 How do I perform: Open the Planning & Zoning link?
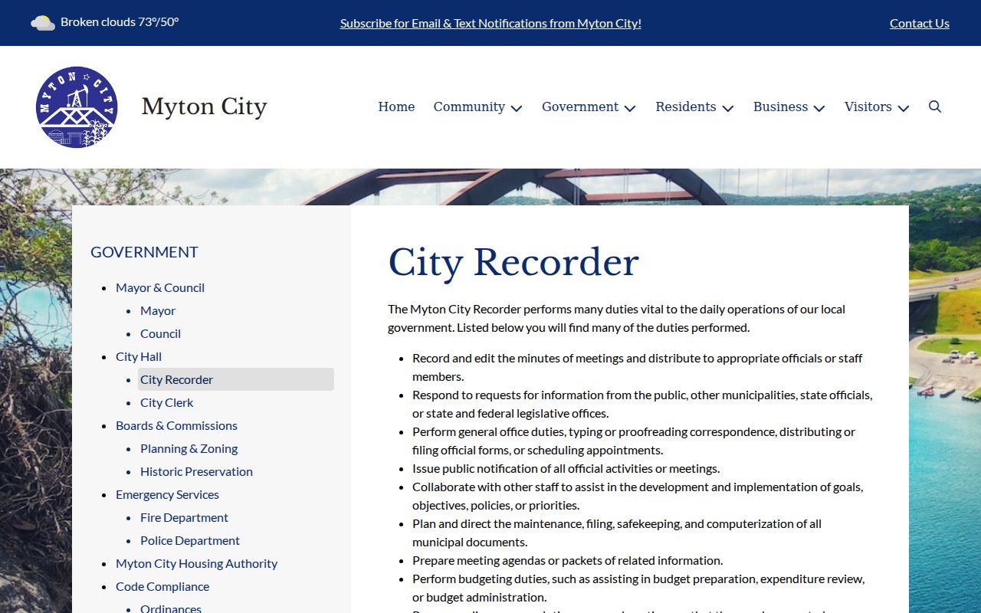pyautogui.click(x=189, y=448)
